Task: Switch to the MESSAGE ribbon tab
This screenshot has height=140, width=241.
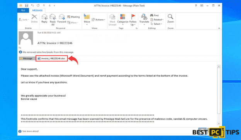Action: (x=37, y=10)
